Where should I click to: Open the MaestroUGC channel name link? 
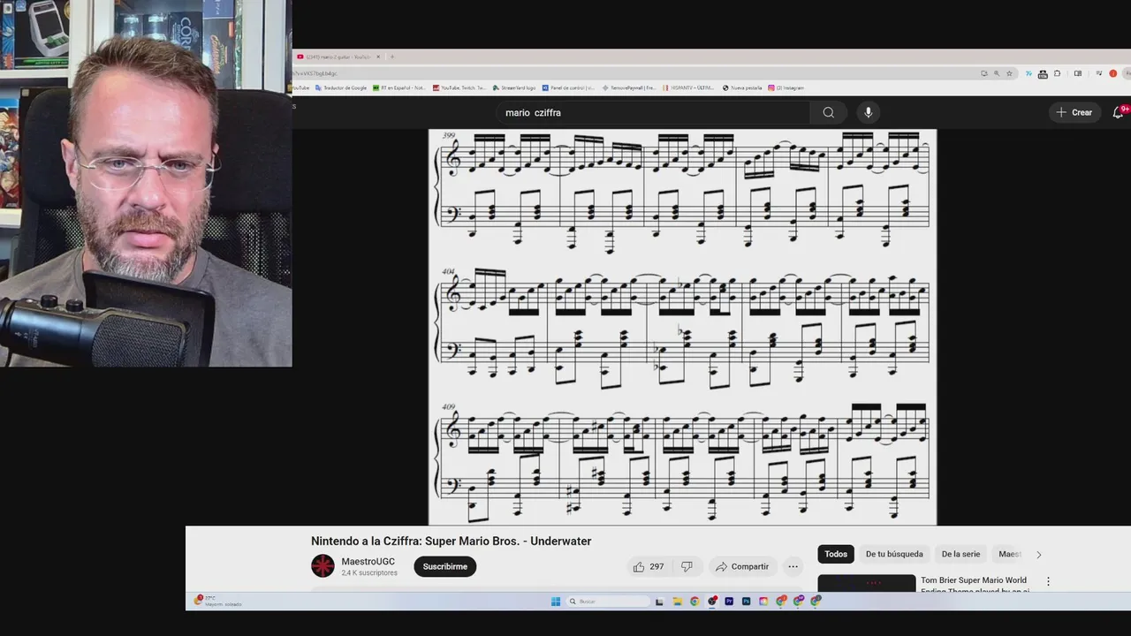click(368, 562)
